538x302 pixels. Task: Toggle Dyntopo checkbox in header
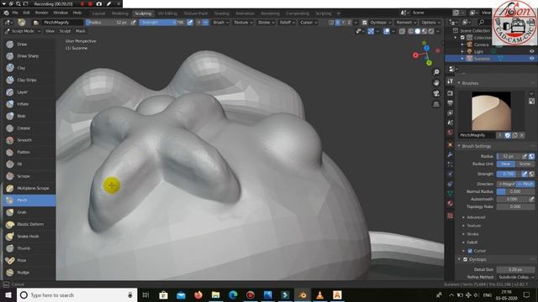[365, 23]
